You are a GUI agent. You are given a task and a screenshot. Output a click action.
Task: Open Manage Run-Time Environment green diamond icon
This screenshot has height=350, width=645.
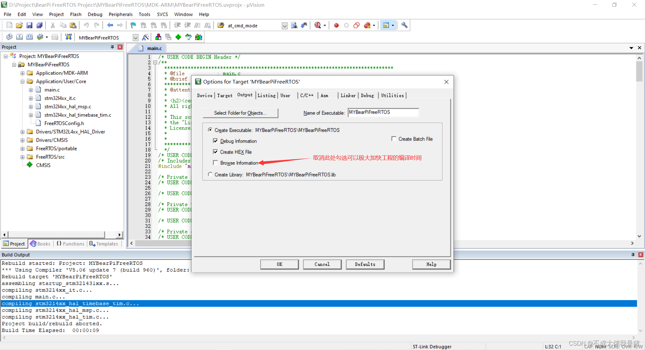178,37
